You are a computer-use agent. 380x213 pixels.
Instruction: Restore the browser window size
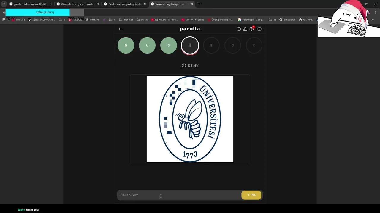click(366, 4)
